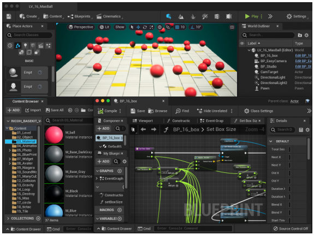Choose the viewport rotate tool
314x235 pixels.
coord(145,27)
